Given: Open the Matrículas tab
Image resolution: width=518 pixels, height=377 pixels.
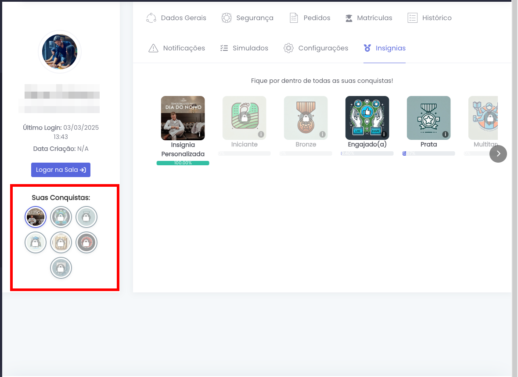Looking at the screenshot, I should (368, 18).
